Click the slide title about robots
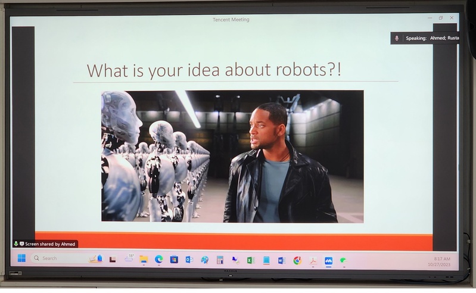Viewport: 476px width, 293px height. coord(214,70)
